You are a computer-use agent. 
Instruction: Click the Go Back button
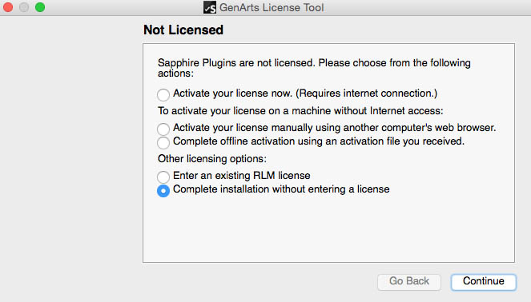409,281
